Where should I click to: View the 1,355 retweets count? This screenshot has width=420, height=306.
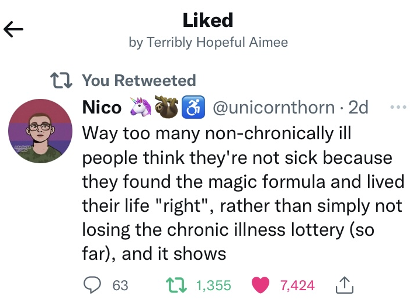213,286
